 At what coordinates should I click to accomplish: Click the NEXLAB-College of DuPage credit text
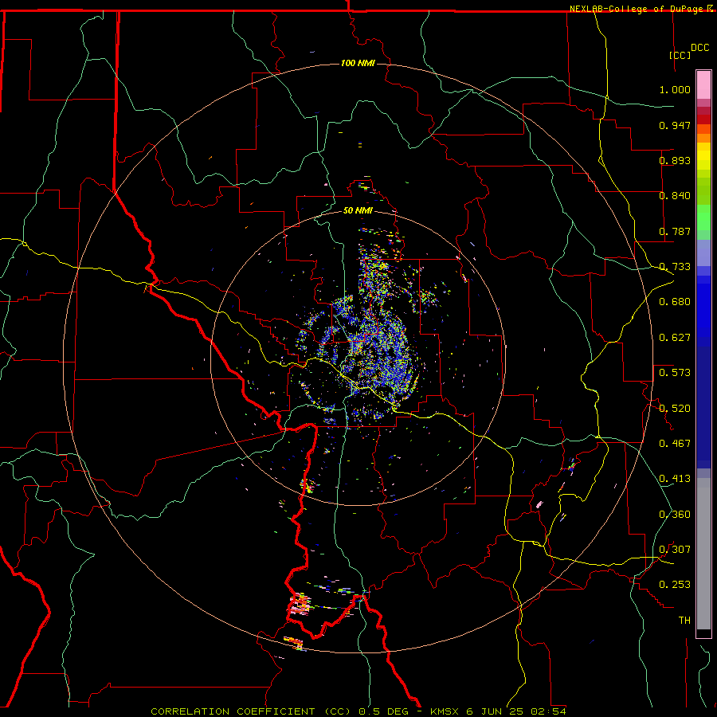coord(638,9)
